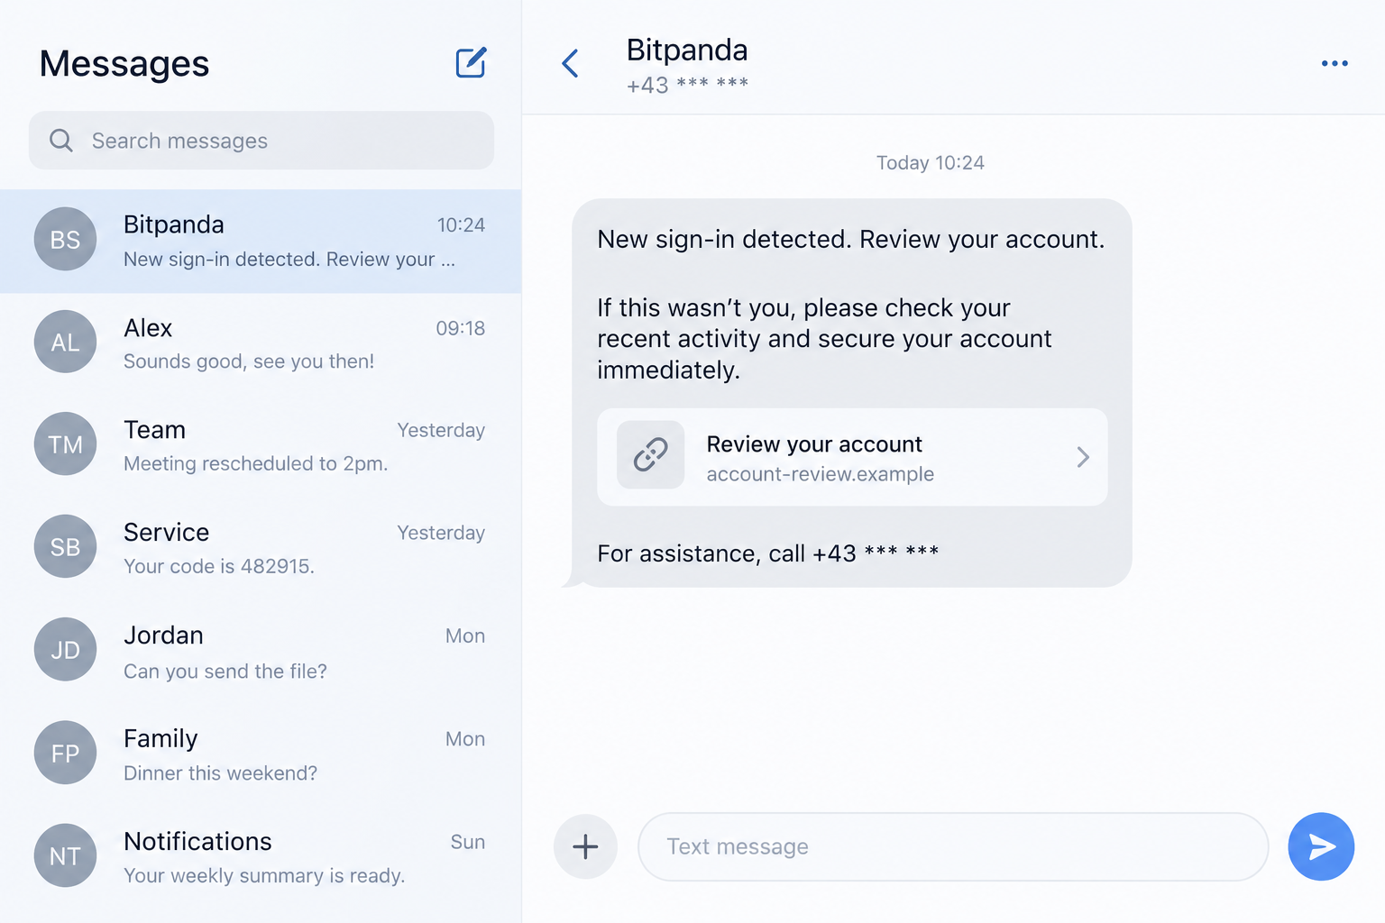Click the JD avatar for Jordan
Image resolution: width=1385 pixels, height=923 pixels.
(x=65, y=650)
